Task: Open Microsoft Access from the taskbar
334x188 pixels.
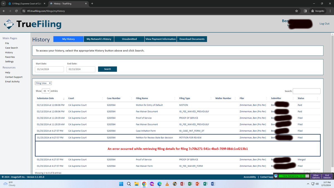Action: (182, 184)
